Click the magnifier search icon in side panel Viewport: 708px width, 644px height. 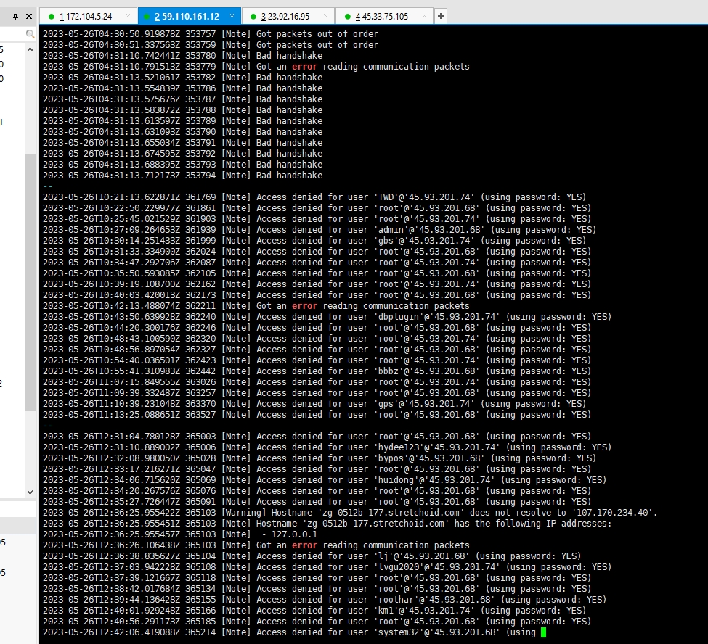tap(30, 34)
